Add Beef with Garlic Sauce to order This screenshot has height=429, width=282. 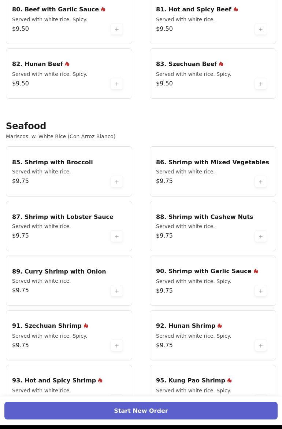coord(117,29)
